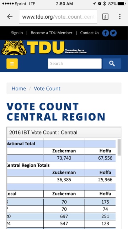Go to Home breadcrumb
Image resolution: width=128 pixels, height=229 pixels.
coord(19,88)
